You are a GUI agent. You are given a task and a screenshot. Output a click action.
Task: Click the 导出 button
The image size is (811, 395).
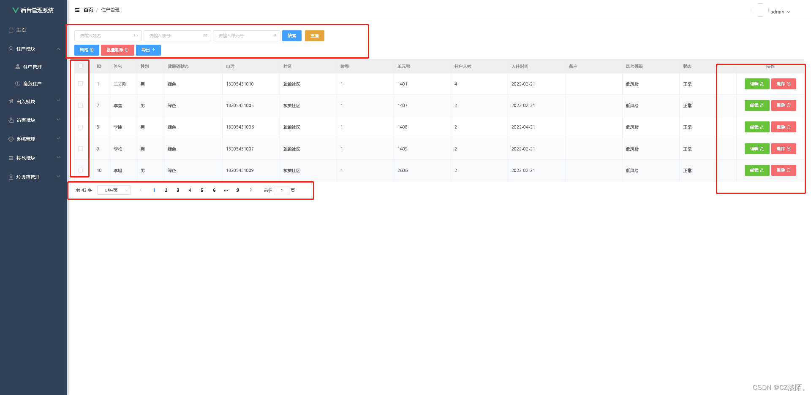[x=148, y=50]
